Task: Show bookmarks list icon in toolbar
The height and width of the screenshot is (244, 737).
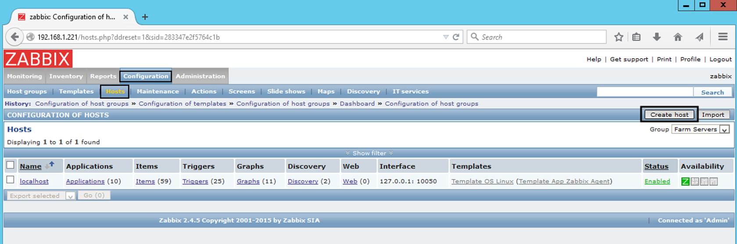Action: click(x=637, y=37)
